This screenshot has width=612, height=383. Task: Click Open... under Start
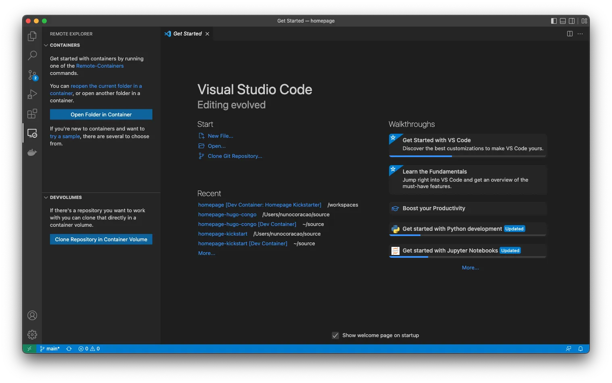[216, 146]
